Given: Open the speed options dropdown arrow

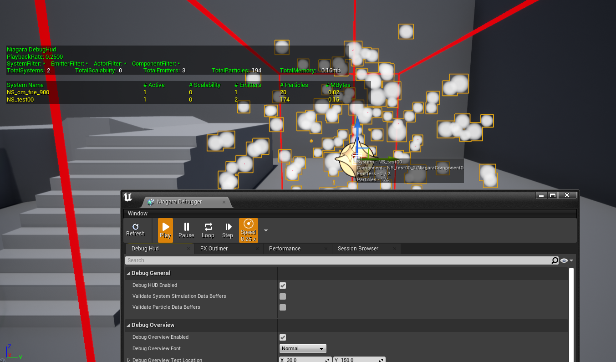Looking at the screenshot, I should [x=266, y=230].
